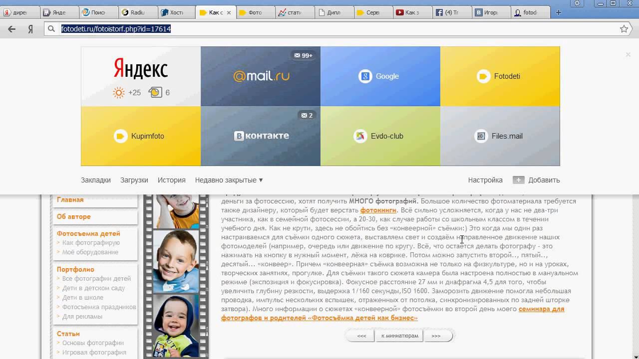Click the '<<<' previous photo button
Image resolution: width=639 pixels, height=359 pixels.
coord(361,336)
